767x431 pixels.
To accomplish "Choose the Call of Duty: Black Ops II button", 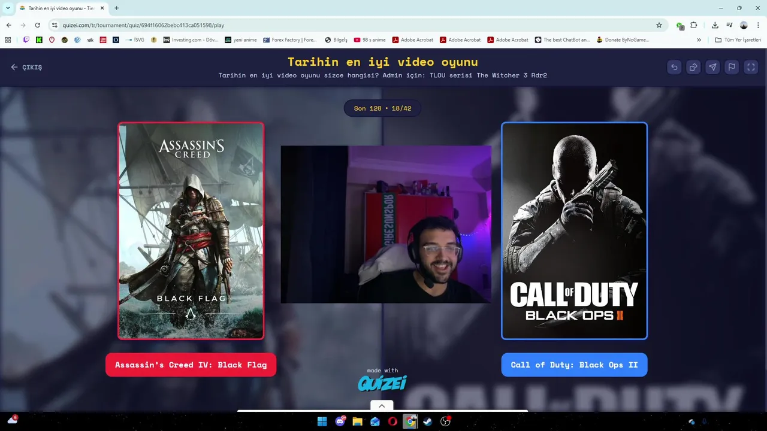I will (x=574, y=365).
